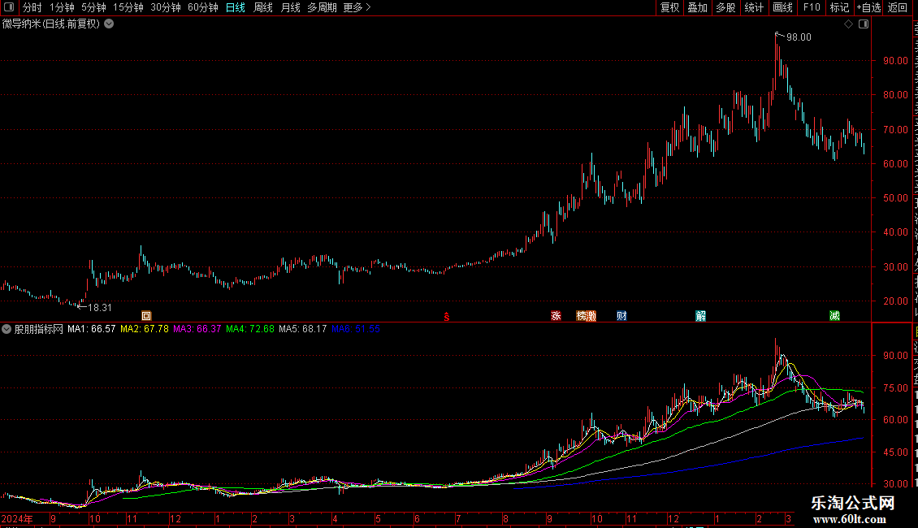Open the 财 financial report marker
The width and height of the screenshot is (918, 528).
pos(621,316)
